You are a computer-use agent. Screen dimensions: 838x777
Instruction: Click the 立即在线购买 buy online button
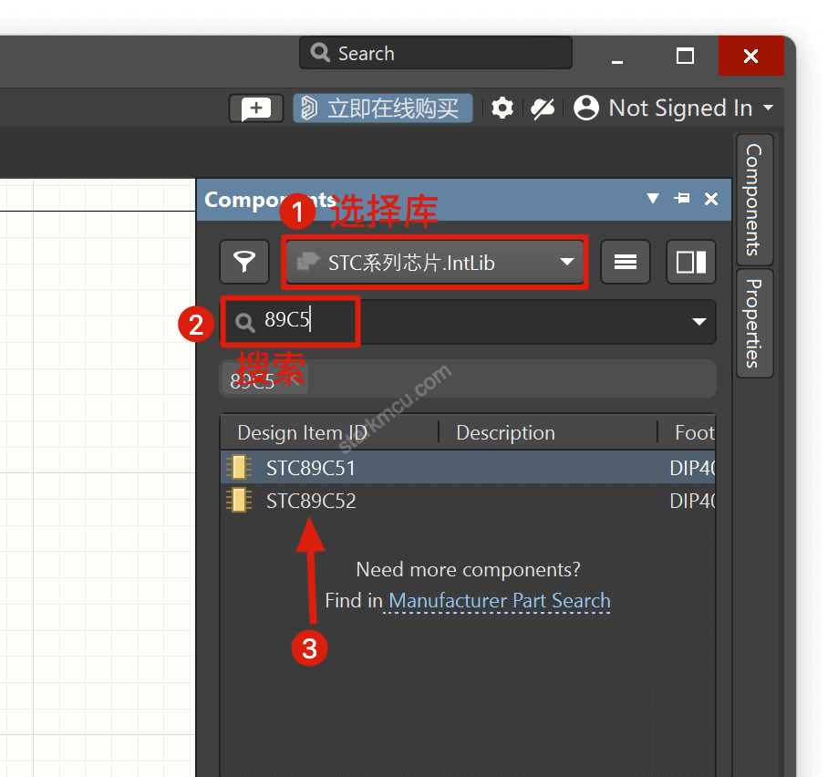(x=383, y=109)
